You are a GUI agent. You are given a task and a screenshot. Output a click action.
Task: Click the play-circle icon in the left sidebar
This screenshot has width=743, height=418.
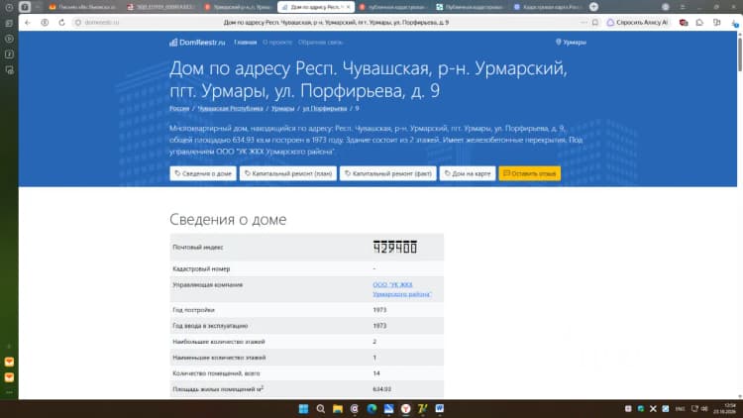click(x=9, y=39)
